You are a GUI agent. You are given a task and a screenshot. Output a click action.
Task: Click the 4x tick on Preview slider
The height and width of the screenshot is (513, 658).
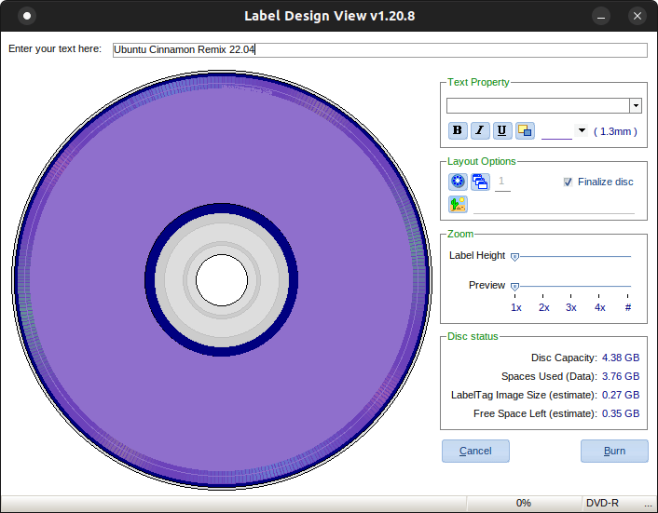[x=600, y=306]
